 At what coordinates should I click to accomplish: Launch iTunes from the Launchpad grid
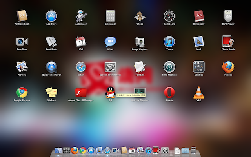click(x=169, y=42)
